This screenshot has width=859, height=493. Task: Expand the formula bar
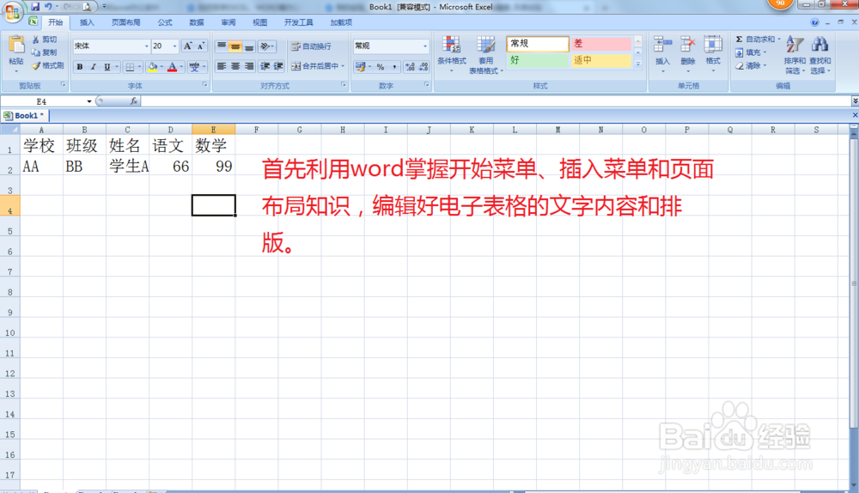tap(855, 101)
